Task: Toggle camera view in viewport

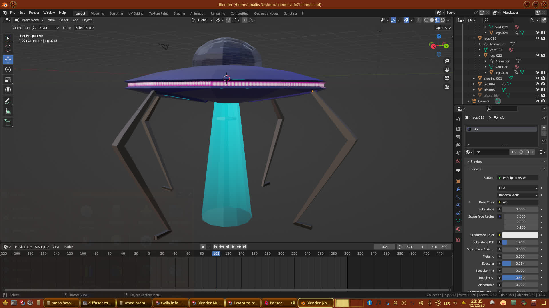Action: (447, 78)
